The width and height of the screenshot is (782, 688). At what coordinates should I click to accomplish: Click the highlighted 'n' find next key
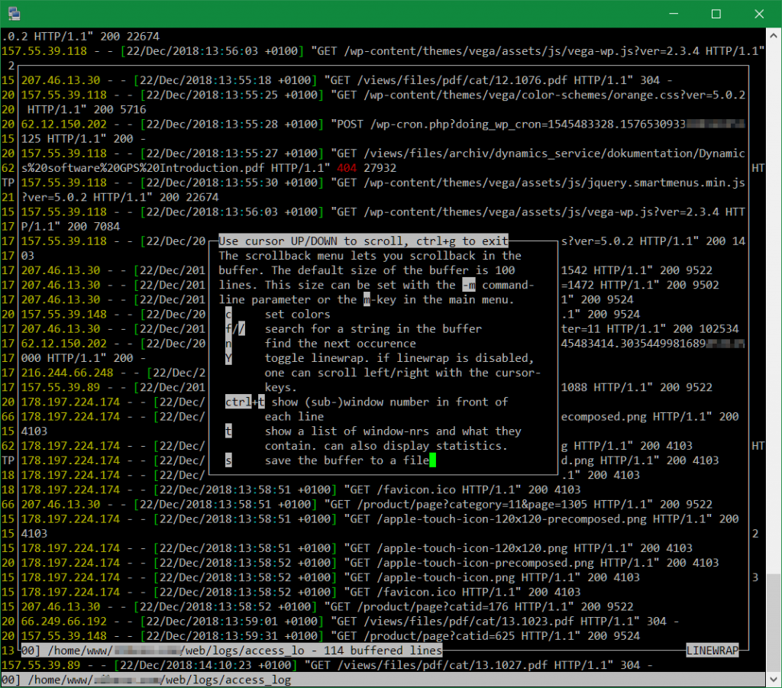tap(228, 344)
